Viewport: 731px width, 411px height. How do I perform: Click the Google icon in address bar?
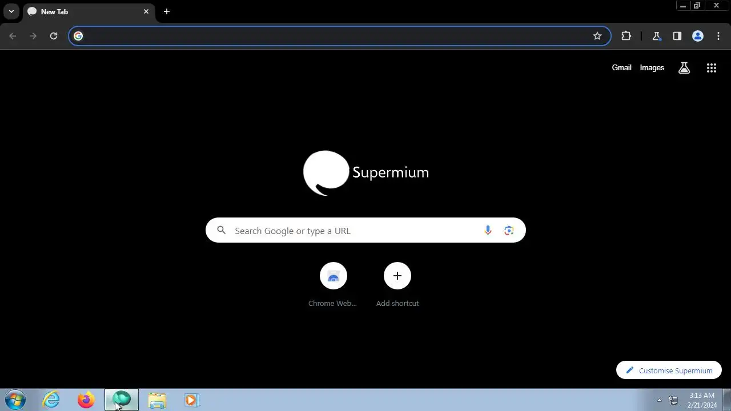[x=78, y=36]
